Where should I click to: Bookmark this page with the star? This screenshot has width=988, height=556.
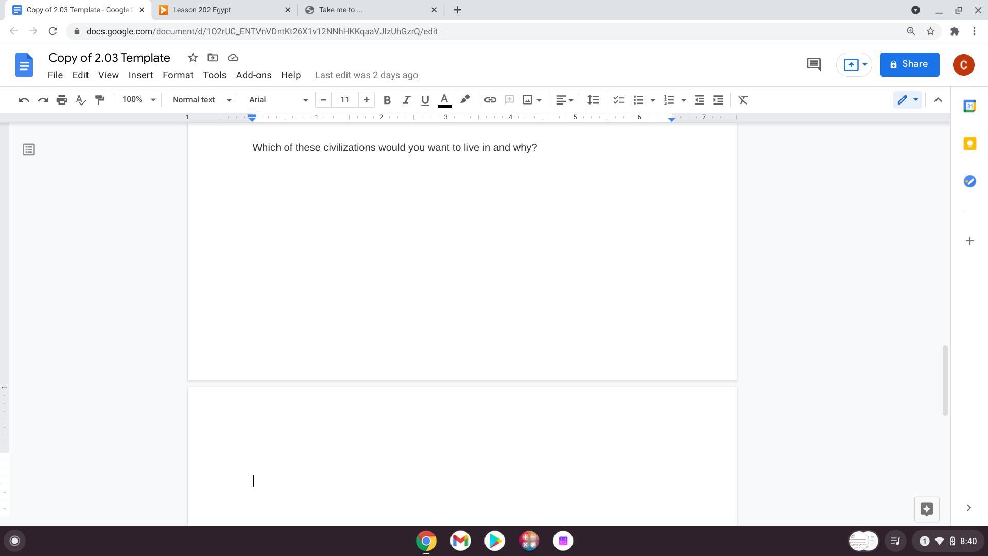point(930,31)
